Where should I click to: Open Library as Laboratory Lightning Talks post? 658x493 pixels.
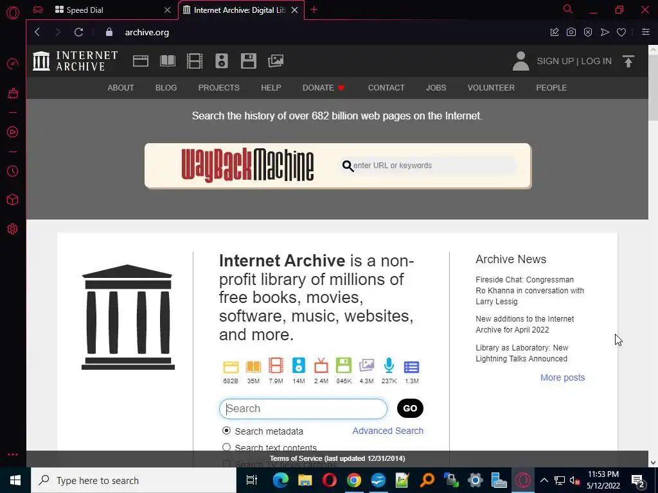[522, 354]
